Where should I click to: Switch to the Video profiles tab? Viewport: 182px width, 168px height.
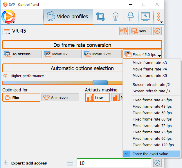[x=68, y=17]
